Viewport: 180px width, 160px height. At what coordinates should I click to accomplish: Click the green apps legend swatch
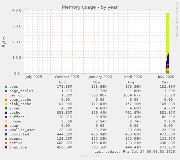6,87
